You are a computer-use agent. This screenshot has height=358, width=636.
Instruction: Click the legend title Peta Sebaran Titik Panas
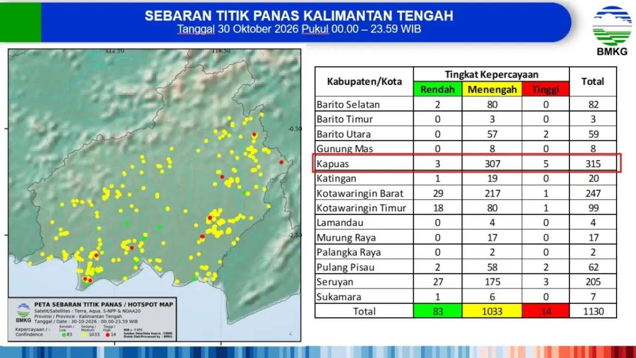point(103,304)
